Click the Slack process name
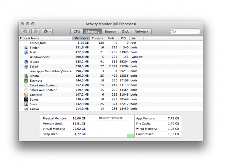 click(34, 104)
